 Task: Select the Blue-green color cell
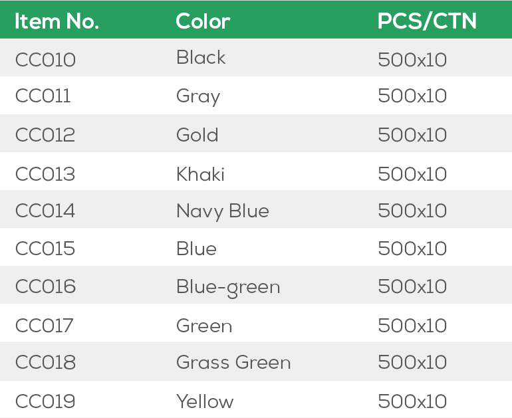click(228, 288)
